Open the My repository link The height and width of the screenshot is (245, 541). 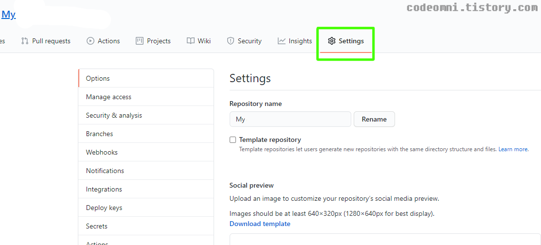pyautogui.click(x=9, y=15)
